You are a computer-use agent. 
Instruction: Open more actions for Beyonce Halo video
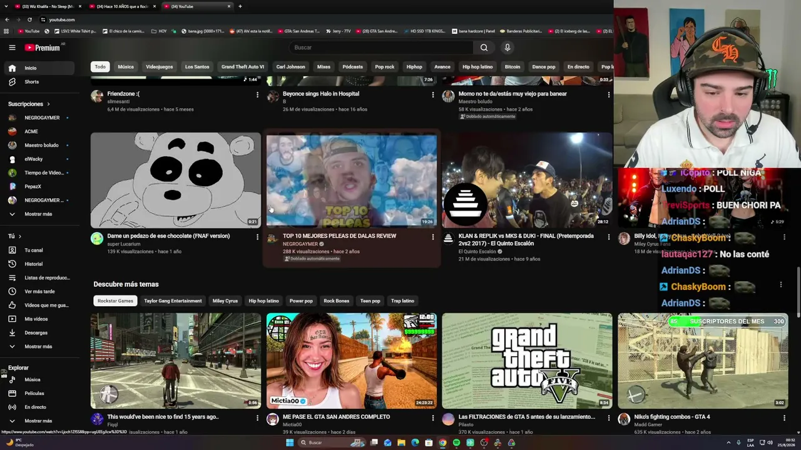432,94
